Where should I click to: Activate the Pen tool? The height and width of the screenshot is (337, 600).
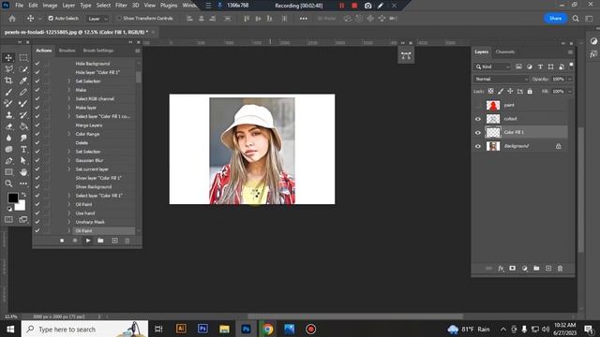(8, 161)
